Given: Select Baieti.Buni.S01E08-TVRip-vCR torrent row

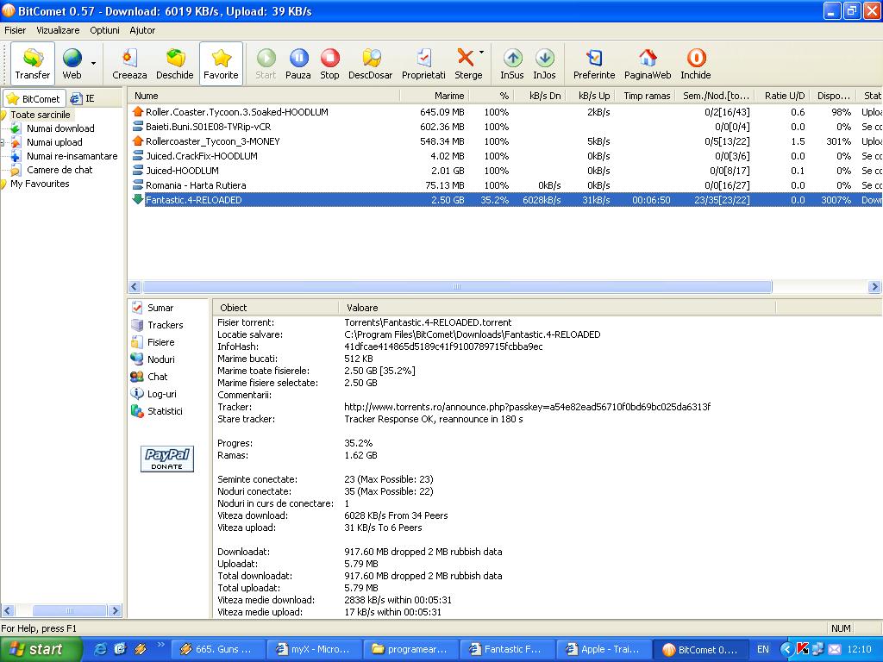Looking at the screenshot, I should coord(504,127).
